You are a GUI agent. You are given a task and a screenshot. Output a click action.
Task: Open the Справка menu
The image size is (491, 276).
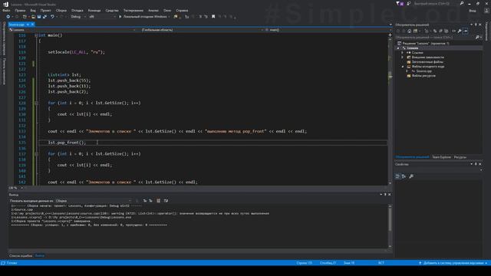pyautogui.click(x=182, y=10)
